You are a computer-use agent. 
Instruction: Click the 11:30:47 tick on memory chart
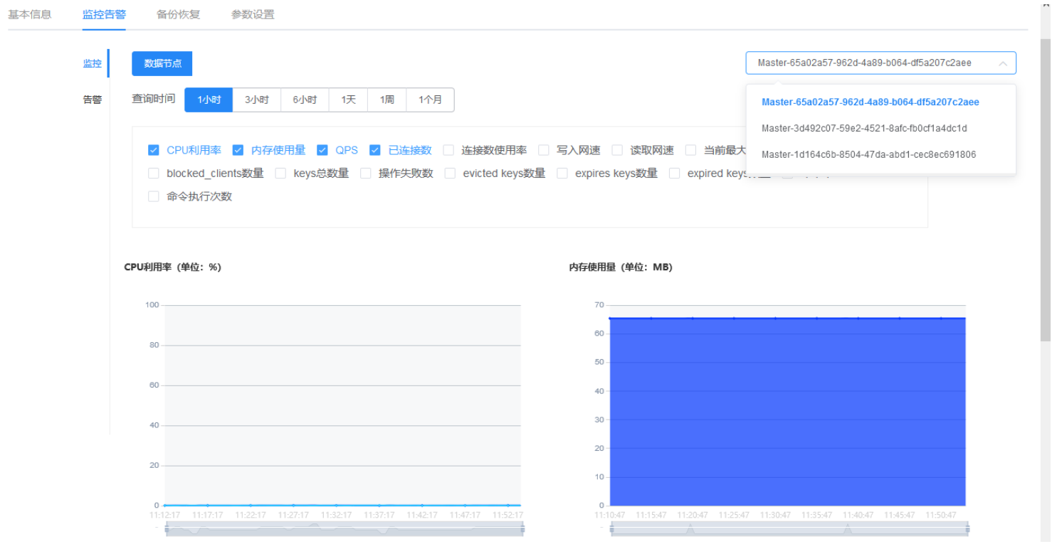(x=776, y=515)
